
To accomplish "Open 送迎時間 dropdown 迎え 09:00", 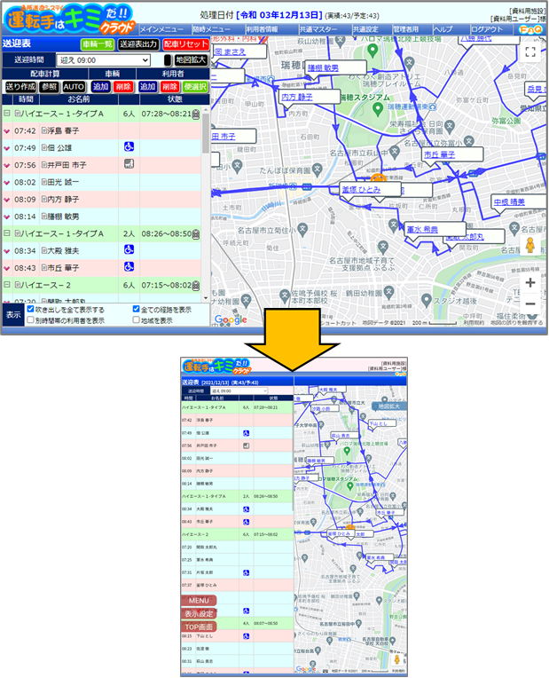I will [x=104, y=60].
